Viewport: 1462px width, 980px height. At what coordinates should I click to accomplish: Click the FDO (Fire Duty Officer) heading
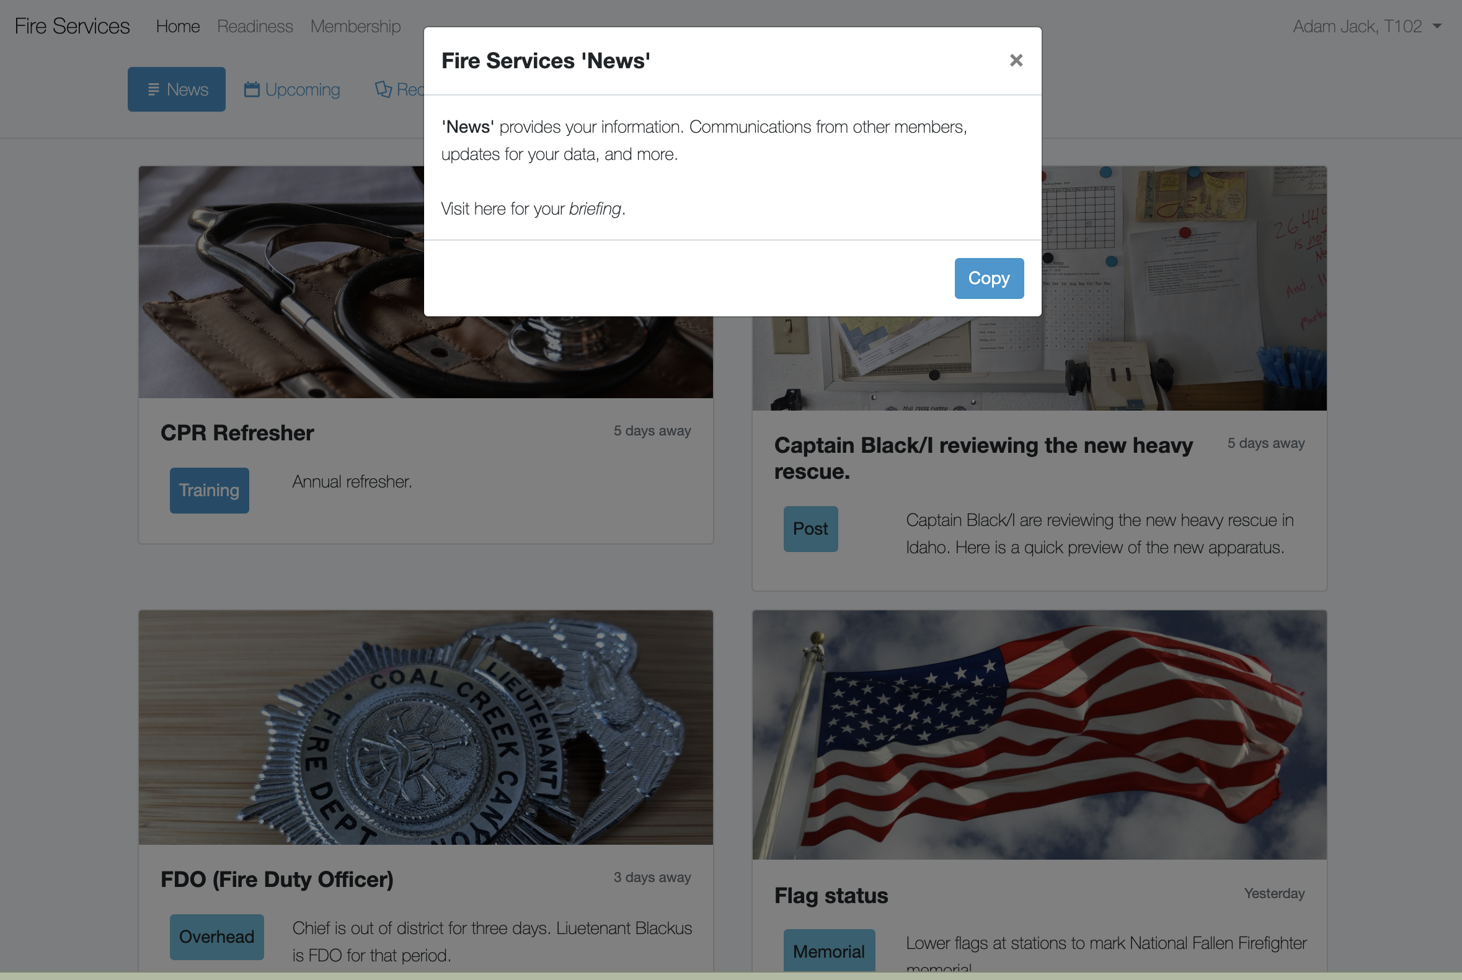click(x=277, y=880)
